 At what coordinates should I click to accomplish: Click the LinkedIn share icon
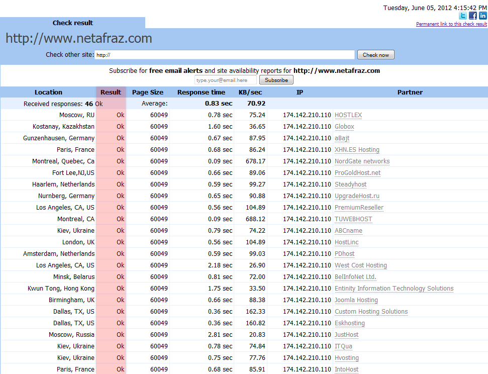[482, 16]
